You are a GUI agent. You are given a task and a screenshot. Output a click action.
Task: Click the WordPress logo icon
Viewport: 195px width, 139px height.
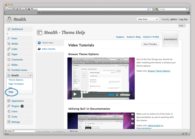click(9, 19)
